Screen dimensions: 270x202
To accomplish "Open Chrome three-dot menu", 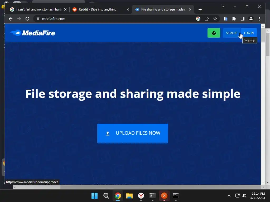I will [x=259, y=19].
